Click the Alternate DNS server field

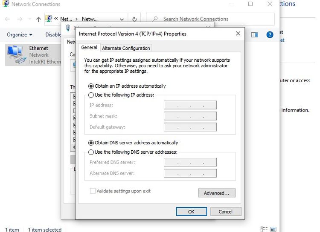(190, 173)
